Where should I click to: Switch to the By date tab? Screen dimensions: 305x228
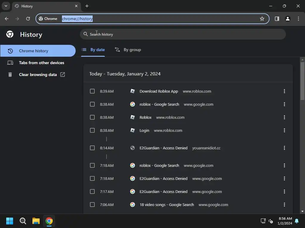pos(93,50)
